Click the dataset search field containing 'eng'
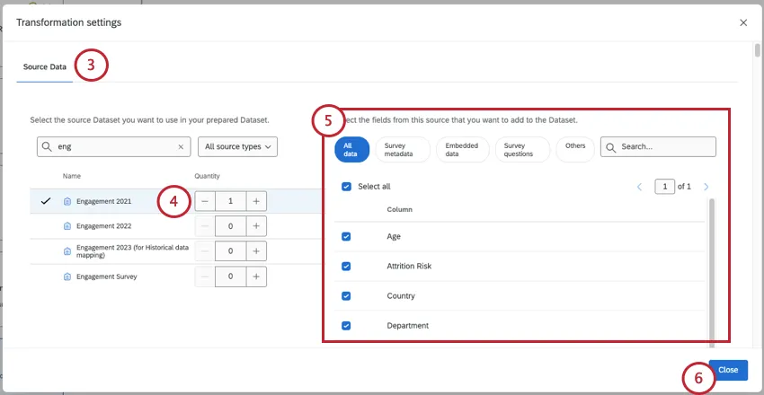The width and height of the screenshot is (764, 395). tap(113, 146)
